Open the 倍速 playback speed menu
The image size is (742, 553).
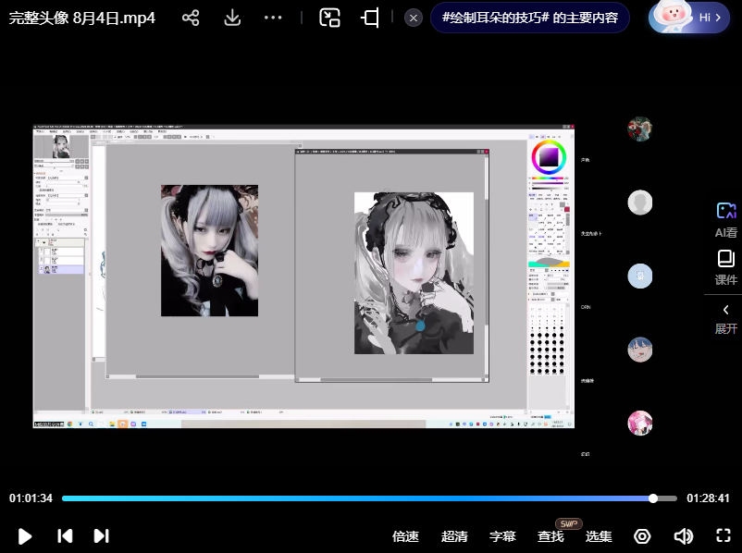405,536
